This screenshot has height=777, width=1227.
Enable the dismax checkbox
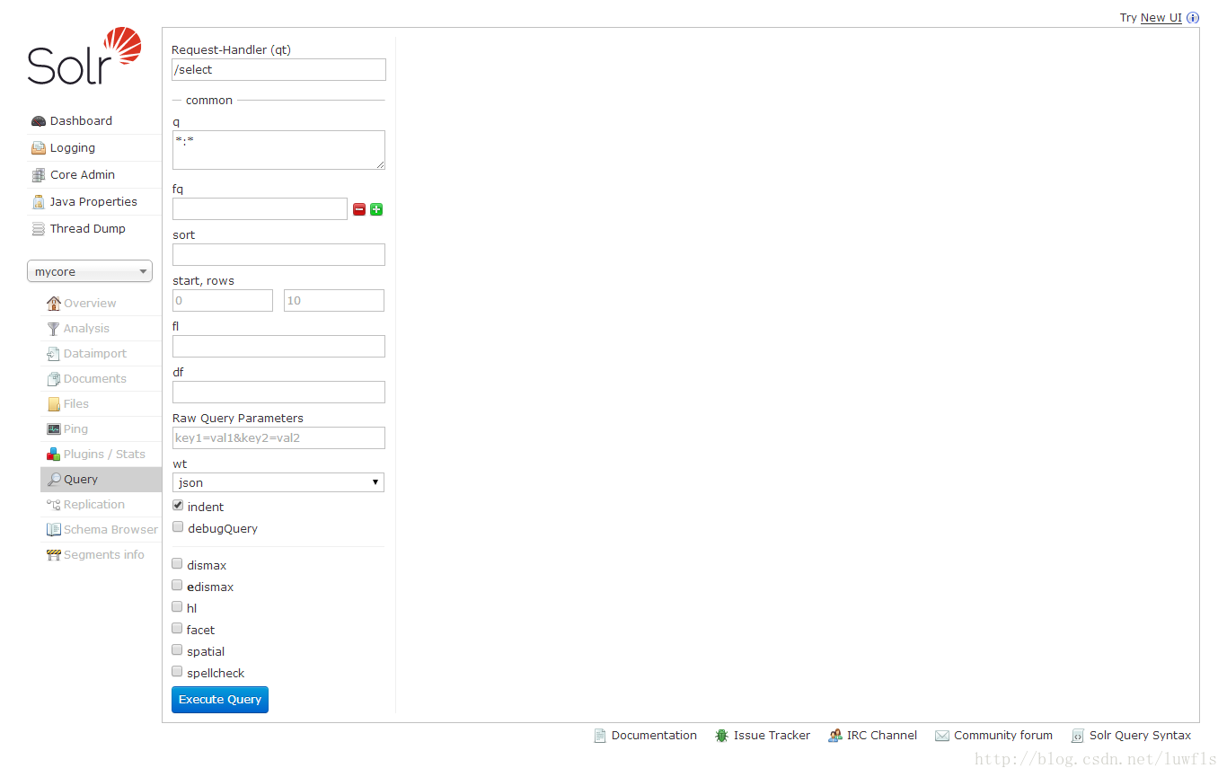point(178,564)
